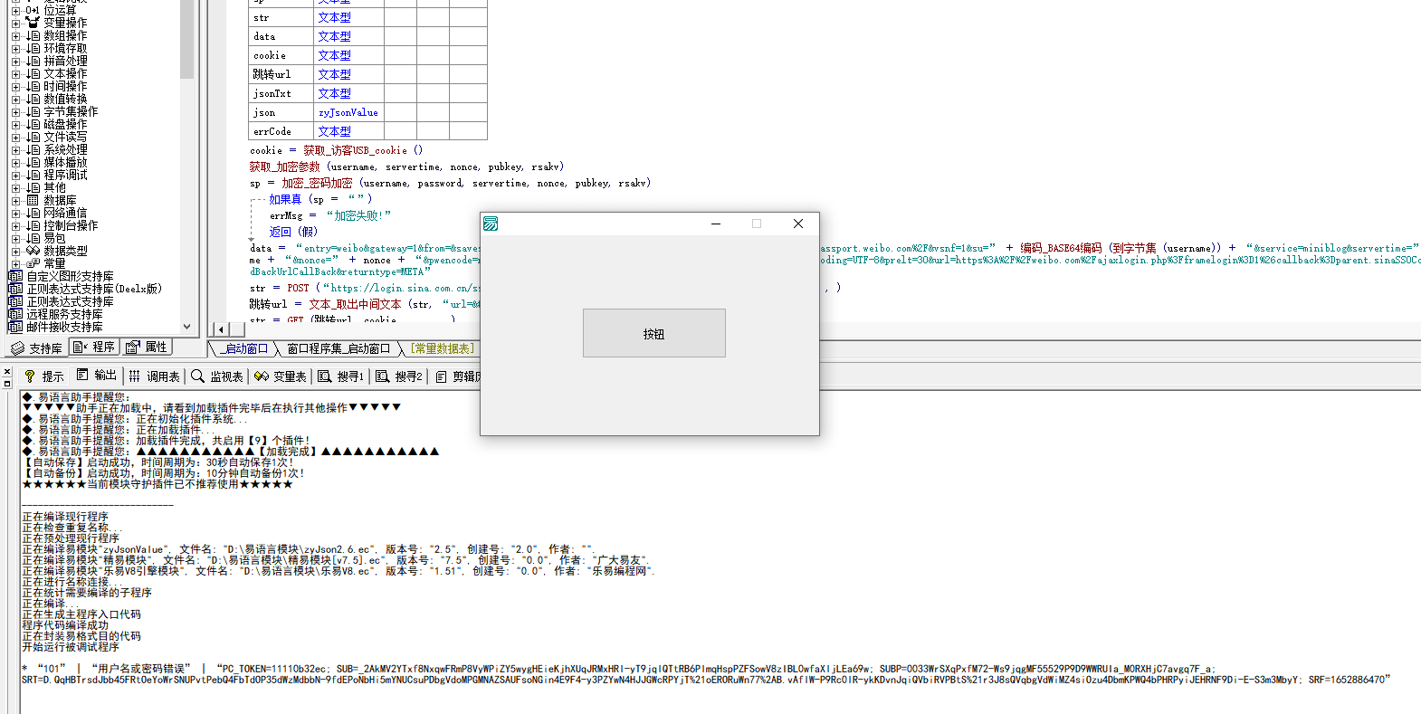Switch to the 支持库 sidebar tab
The image size is (1421, 714).
click(36, 347)
